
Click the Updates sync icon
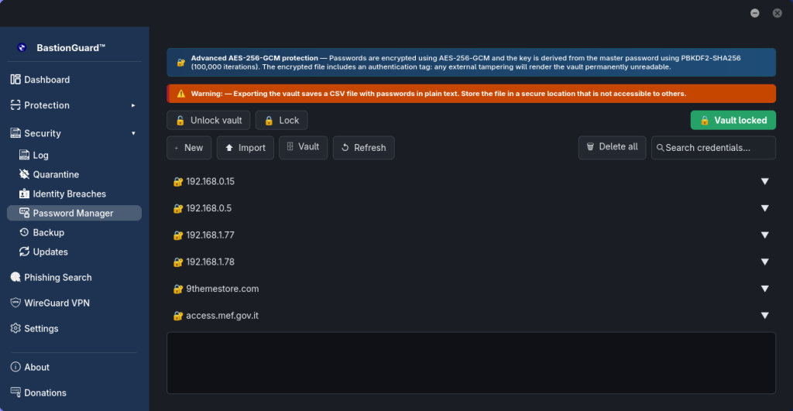[x=24, y=252]
